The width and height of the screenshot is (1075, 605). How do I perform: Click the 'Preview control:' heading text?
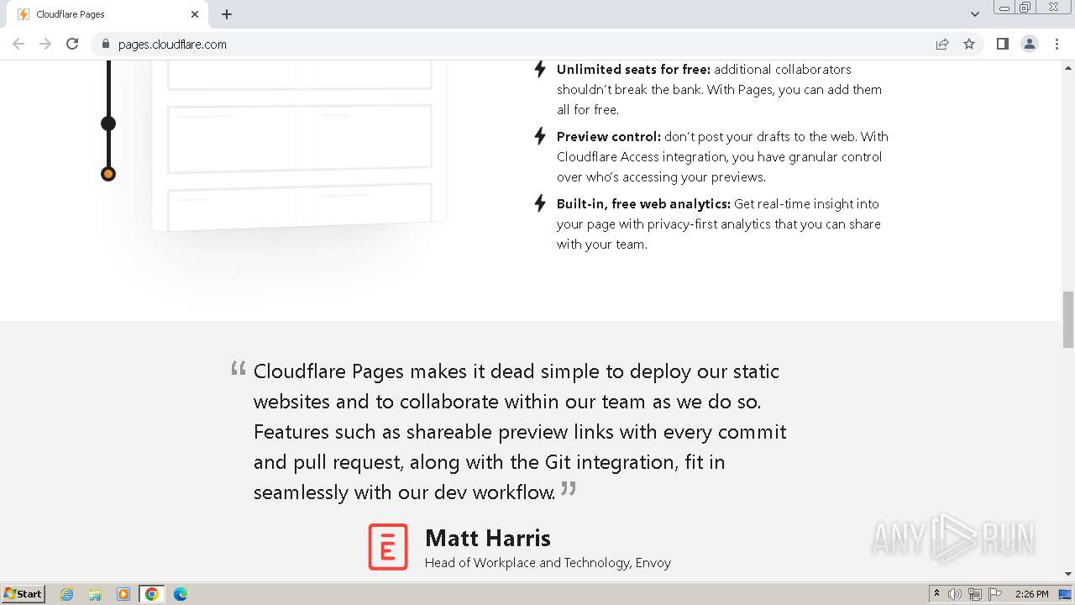click(x=609, y=136)
